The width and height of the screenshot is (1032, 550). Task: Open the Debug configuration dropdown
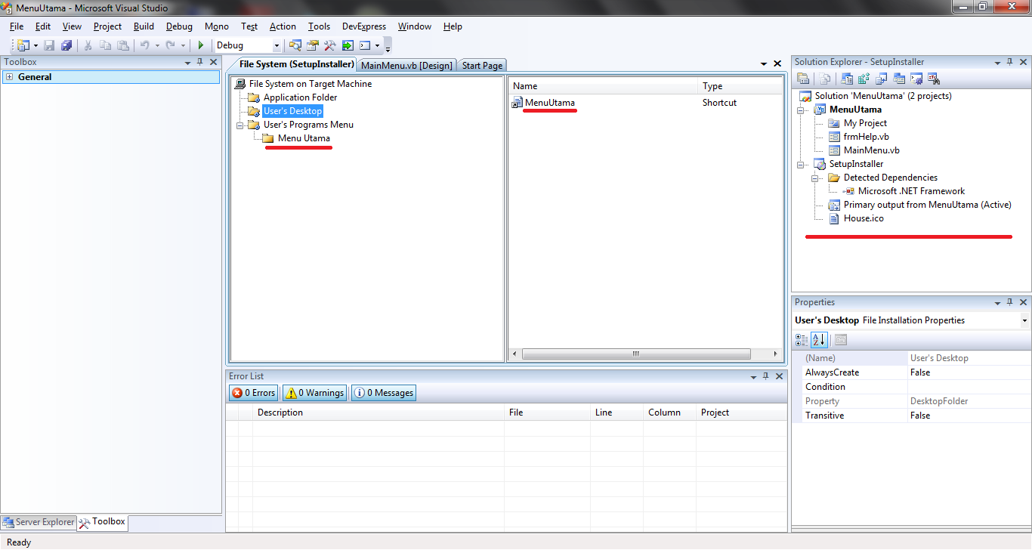tap(277, 45)
